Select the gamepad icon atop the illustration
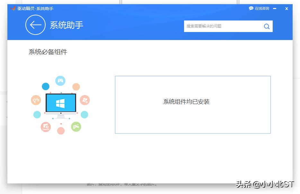The image size is (300, 194). [60, 81]
